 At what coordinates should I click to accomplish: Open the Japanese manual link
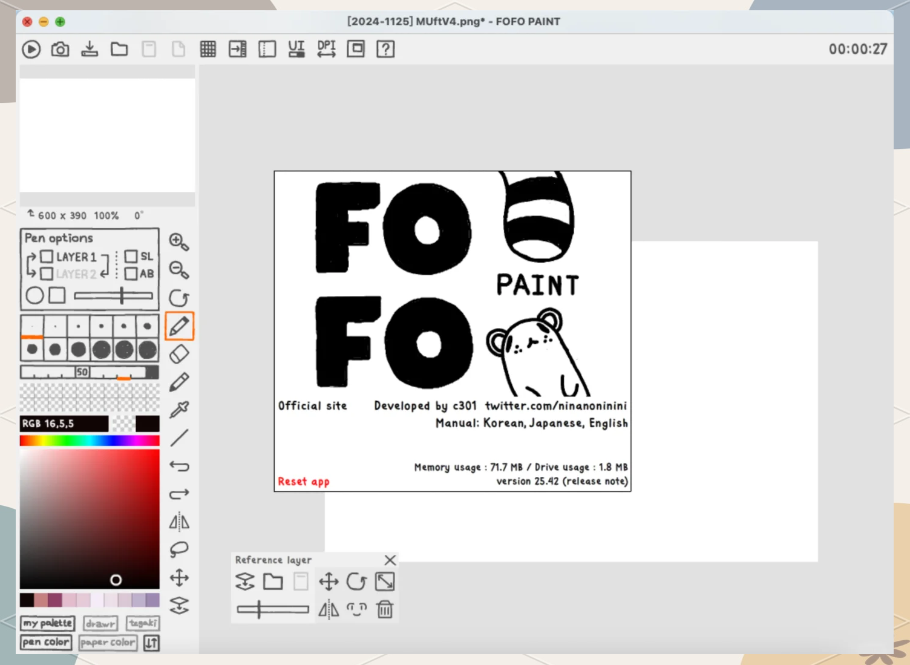556,423
